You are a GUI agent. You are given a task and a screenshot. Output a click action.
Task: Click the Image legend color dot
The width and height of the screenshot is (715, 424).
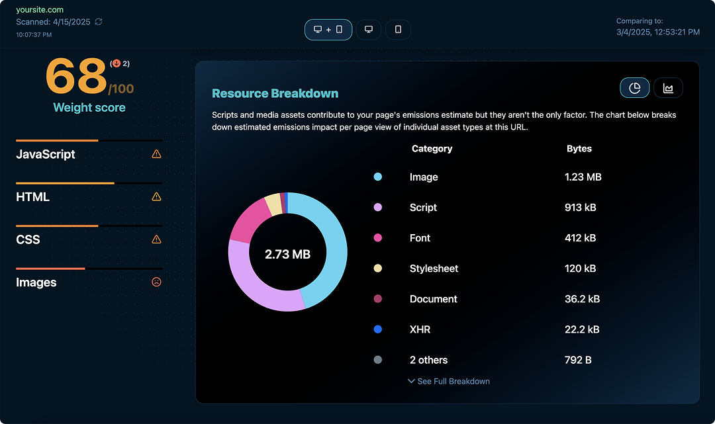(377, 177)
